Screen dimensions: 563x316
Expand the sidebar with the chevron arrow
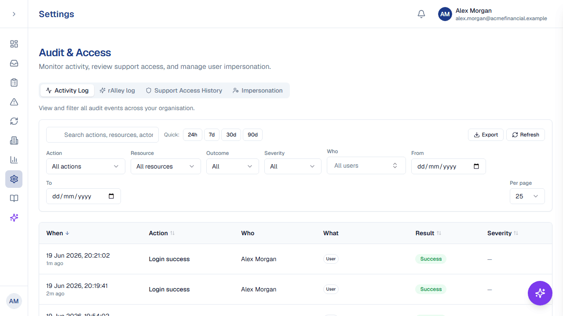(14, 14)
